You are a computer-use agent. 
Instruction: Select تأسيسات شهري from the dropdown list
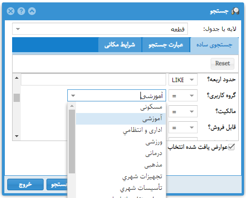tap(121, 188)
